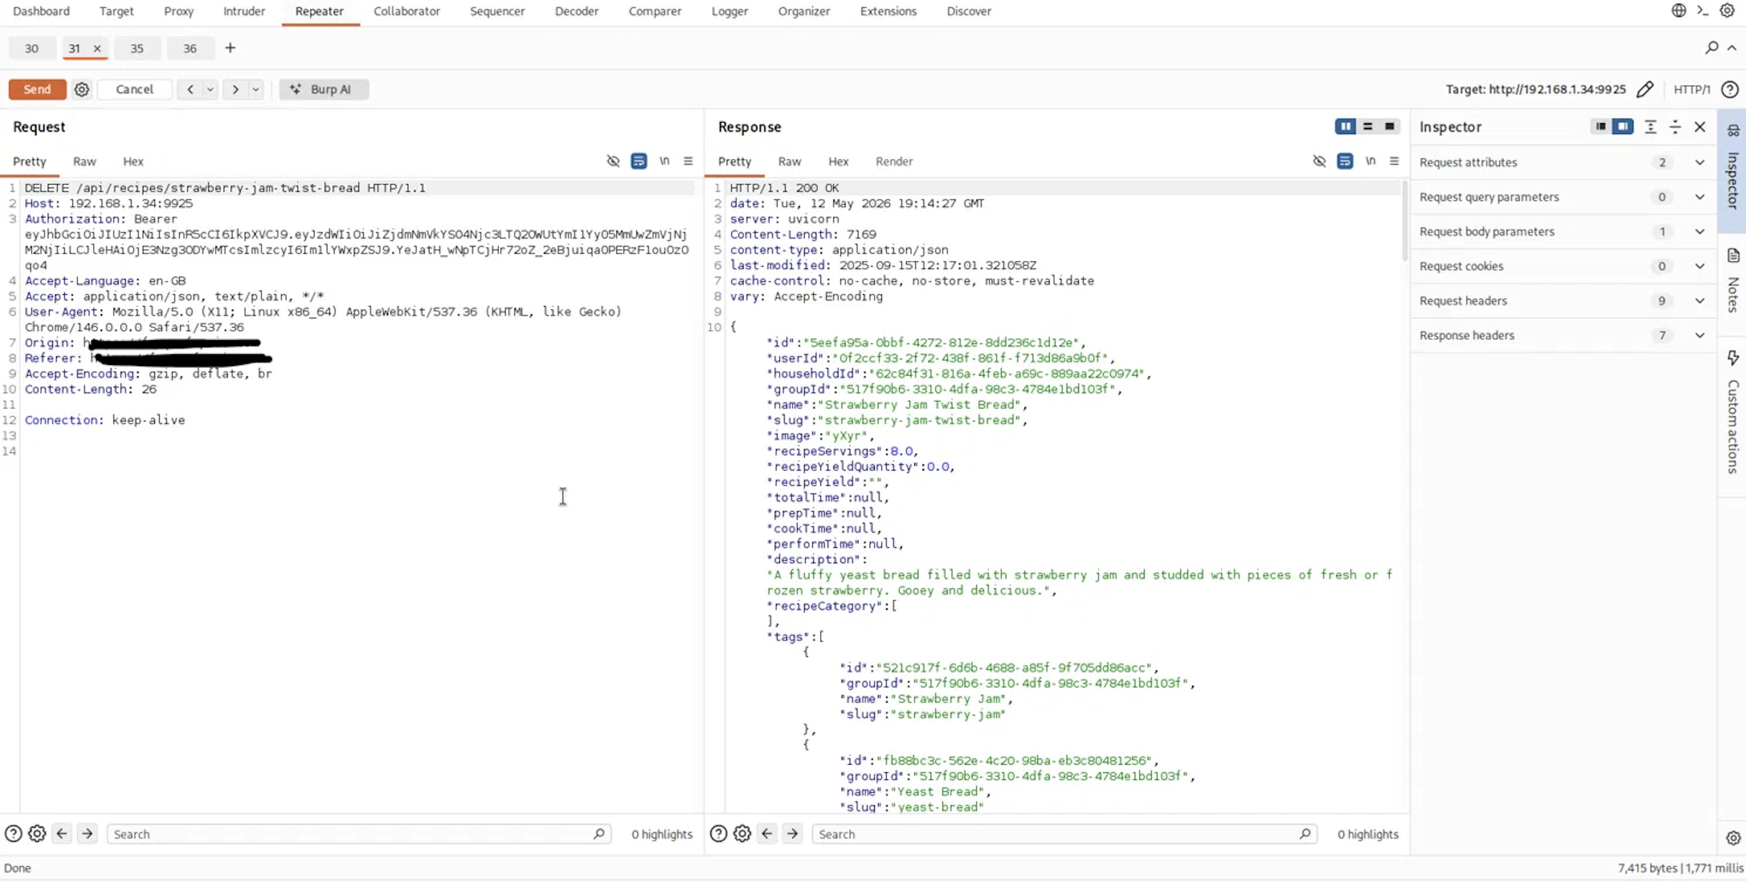This screenshot has height=882, width=1746.
Task: Toggle request word wrap icon
Action: [638, 161]
